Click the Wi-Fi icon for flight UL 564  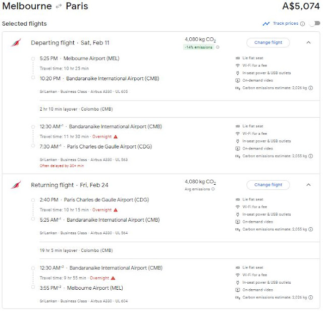click(x=238, y=207)
